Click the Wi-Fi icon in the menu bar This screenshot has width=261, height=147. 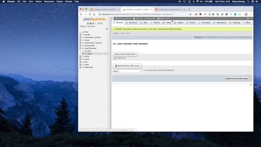[197, 2]
